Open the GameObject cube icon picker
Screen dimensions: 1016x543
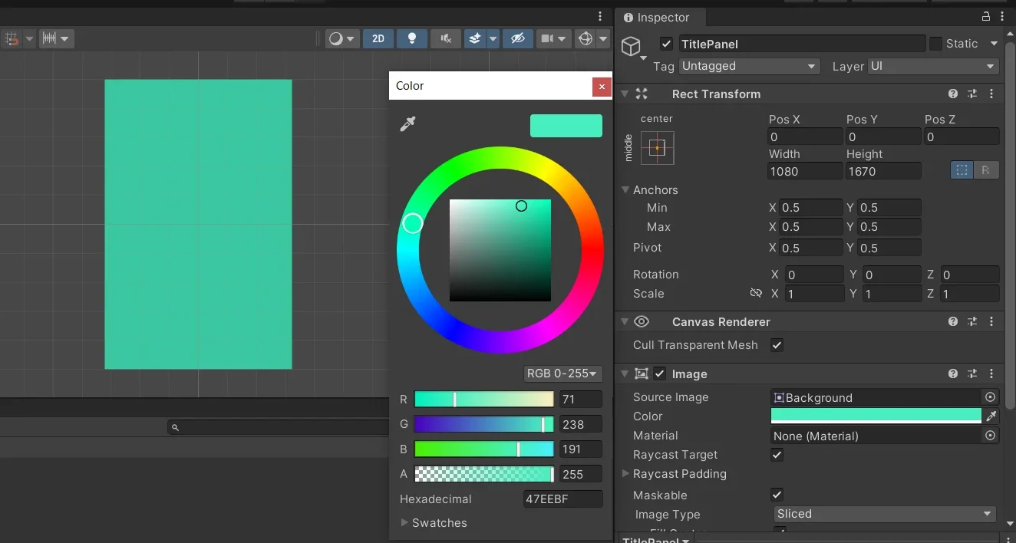(x=632, y=48)
